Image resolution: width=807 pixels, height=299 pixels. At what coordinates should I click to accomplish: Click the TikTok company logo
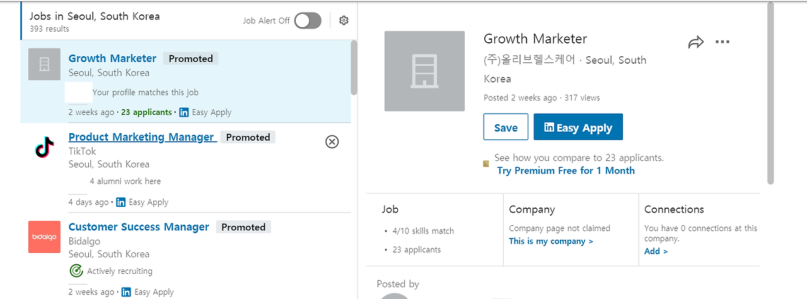(44, 148)
